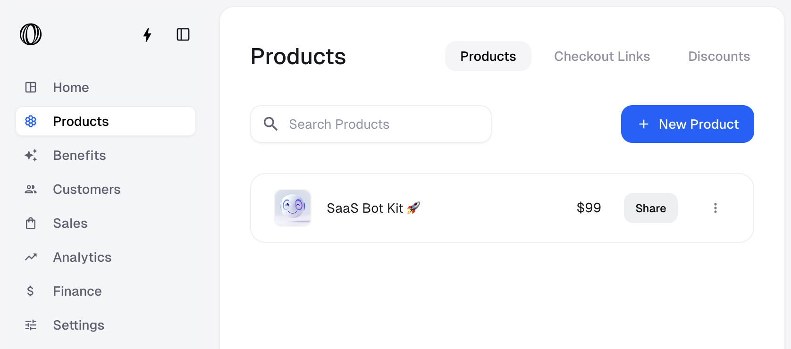This screenshot has height=349, width=791.
Task: Open the SaaS Bot Kit thumbnail
Action: 293,208
